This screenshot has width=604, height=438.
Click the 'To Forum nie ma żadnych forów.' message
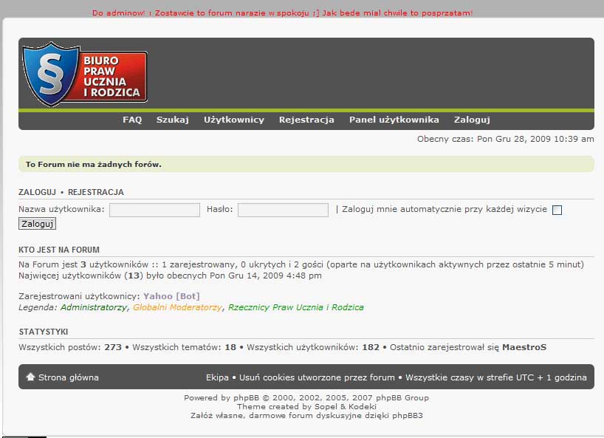94,164
